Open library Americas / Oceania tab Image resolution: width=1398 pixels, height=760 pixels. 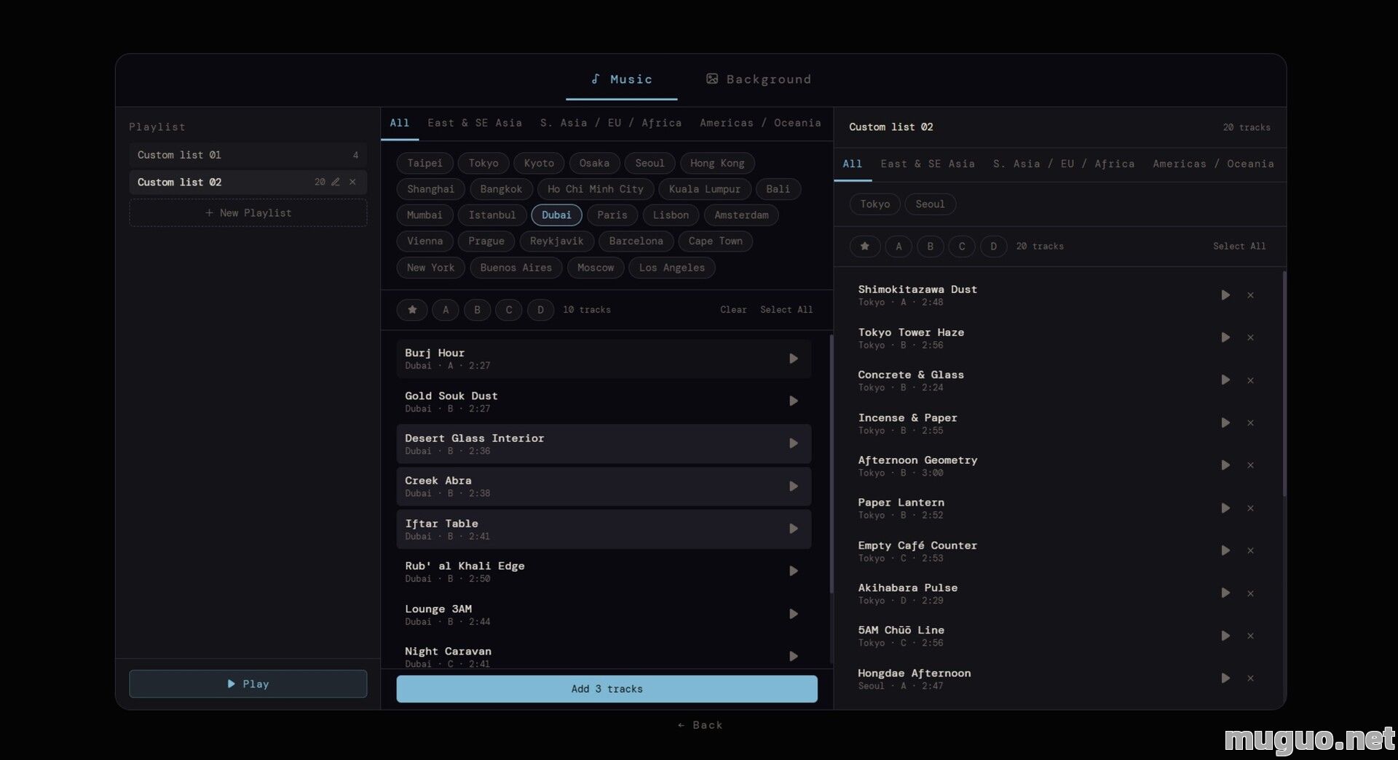(760, 123)
